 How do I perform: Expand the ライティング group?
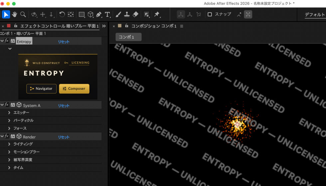point(9,144)
